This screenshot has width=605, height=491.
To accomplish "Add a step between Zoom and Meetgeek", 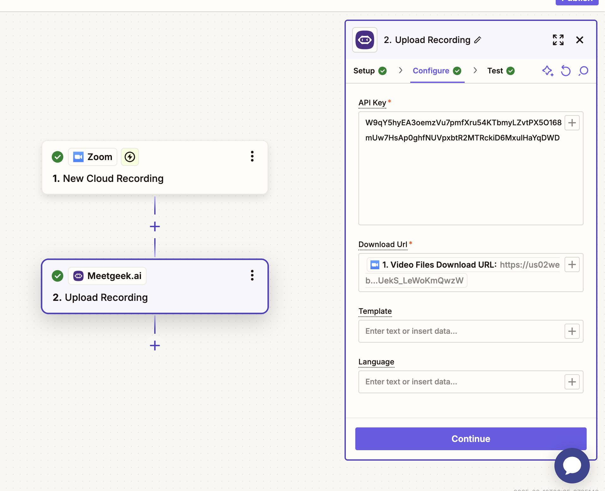I will pyautogui.click(x=155, y=227).
